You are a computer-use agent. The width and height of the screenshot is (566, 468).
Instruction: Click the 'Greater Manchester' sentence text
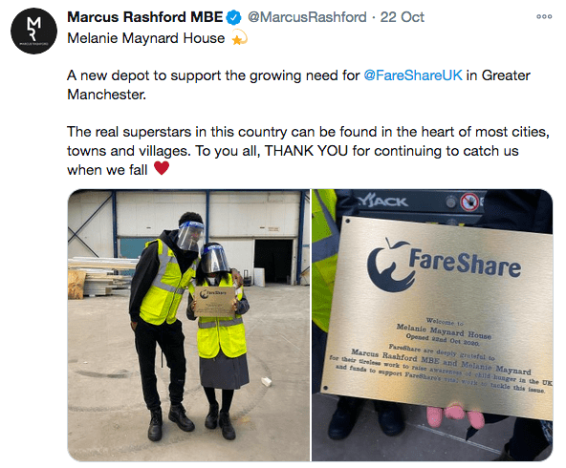[x=298, y=85]
